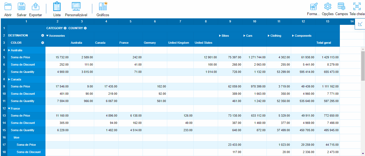Collapse the France row group
Viewport: 365px width, 156px height.
[x=9, y=108]
